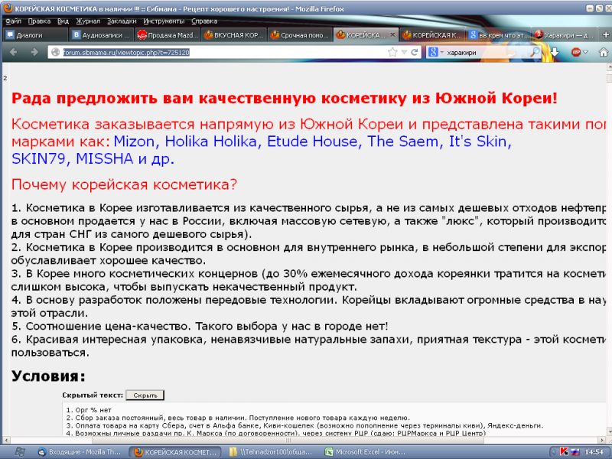Open the Файл menu

tap(13, 21)
